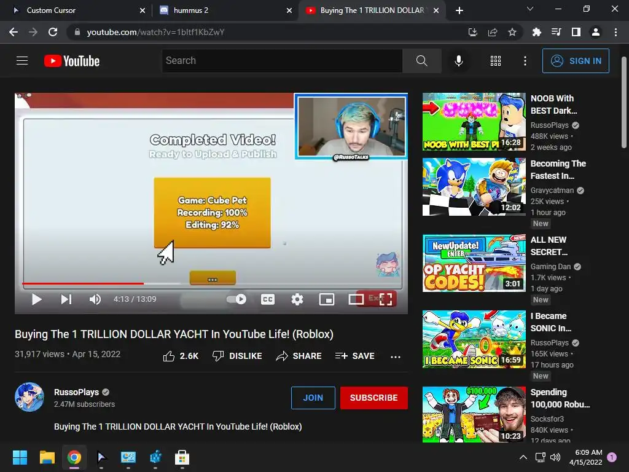Toggle Chrome side panel

point(576,32)
